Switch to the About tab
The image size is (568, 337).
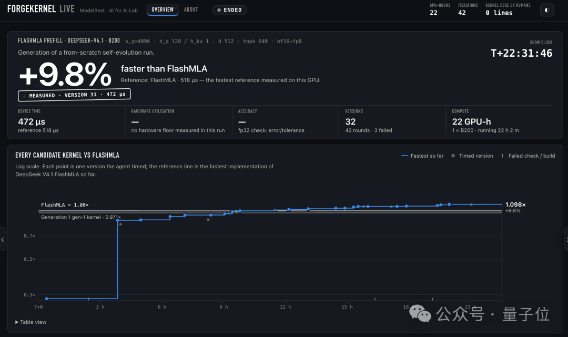tap(191, 10)
